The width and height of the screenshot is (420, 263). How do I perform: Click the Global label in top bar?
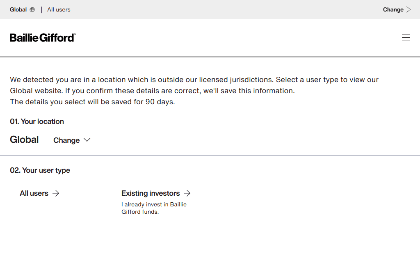18,9
